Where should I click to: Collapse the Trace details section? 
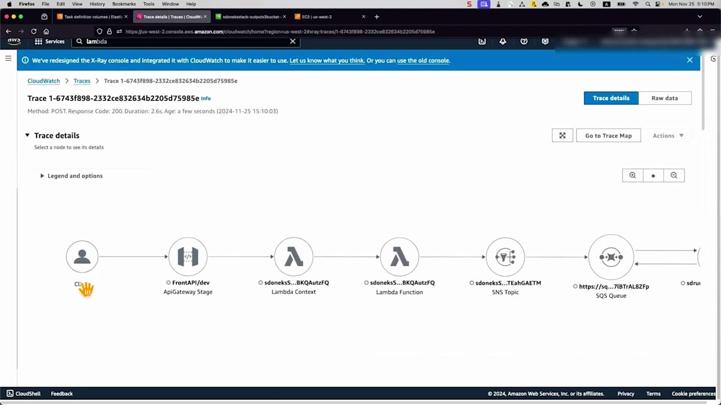pyautogui.click(x=28, y=136)
